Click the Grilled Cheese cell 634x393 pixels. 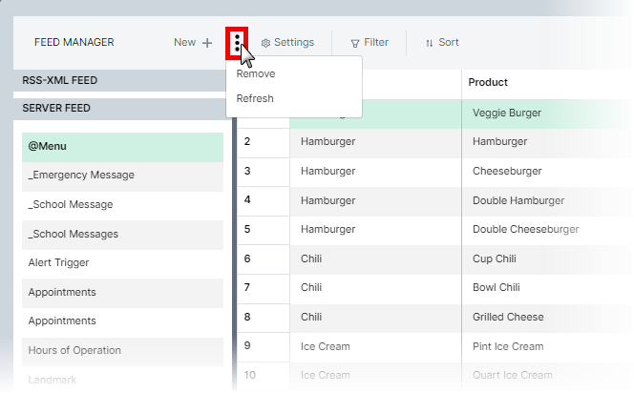[x=546, y=318]
